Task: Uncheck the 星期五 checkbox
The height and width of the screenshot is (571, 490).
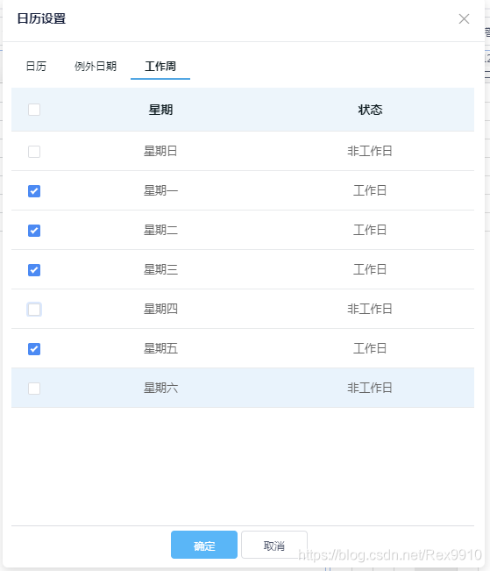Action: click(34, 349)
